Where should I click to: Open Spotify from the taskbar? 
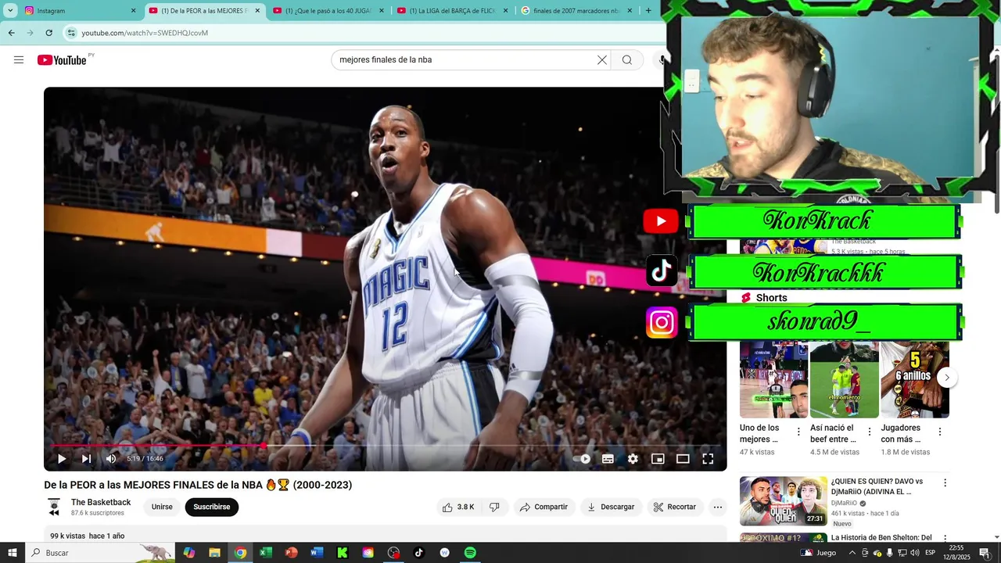pyautogui.click(x=470, y=553)
